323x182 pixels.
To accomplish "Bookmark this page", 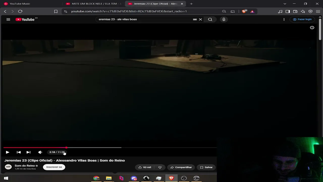I will pyautogui.click(x=56, y=11).
